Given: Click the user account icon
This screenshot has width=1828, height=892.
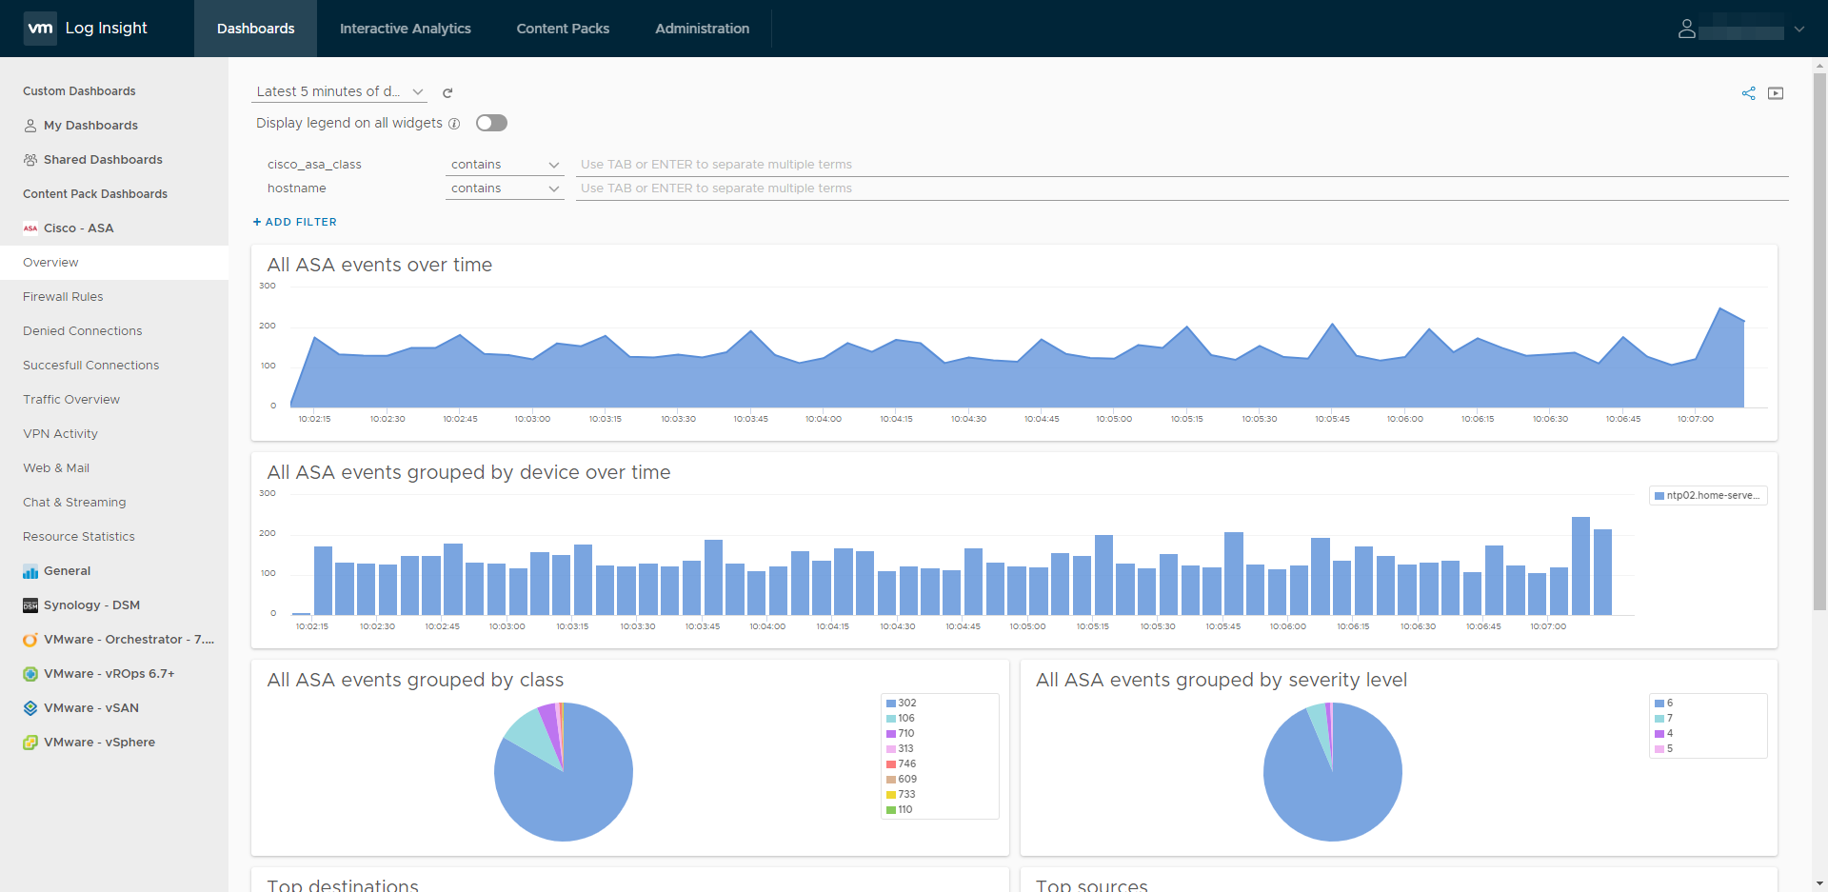Looking at the screenshot, I should [1686, 29].
